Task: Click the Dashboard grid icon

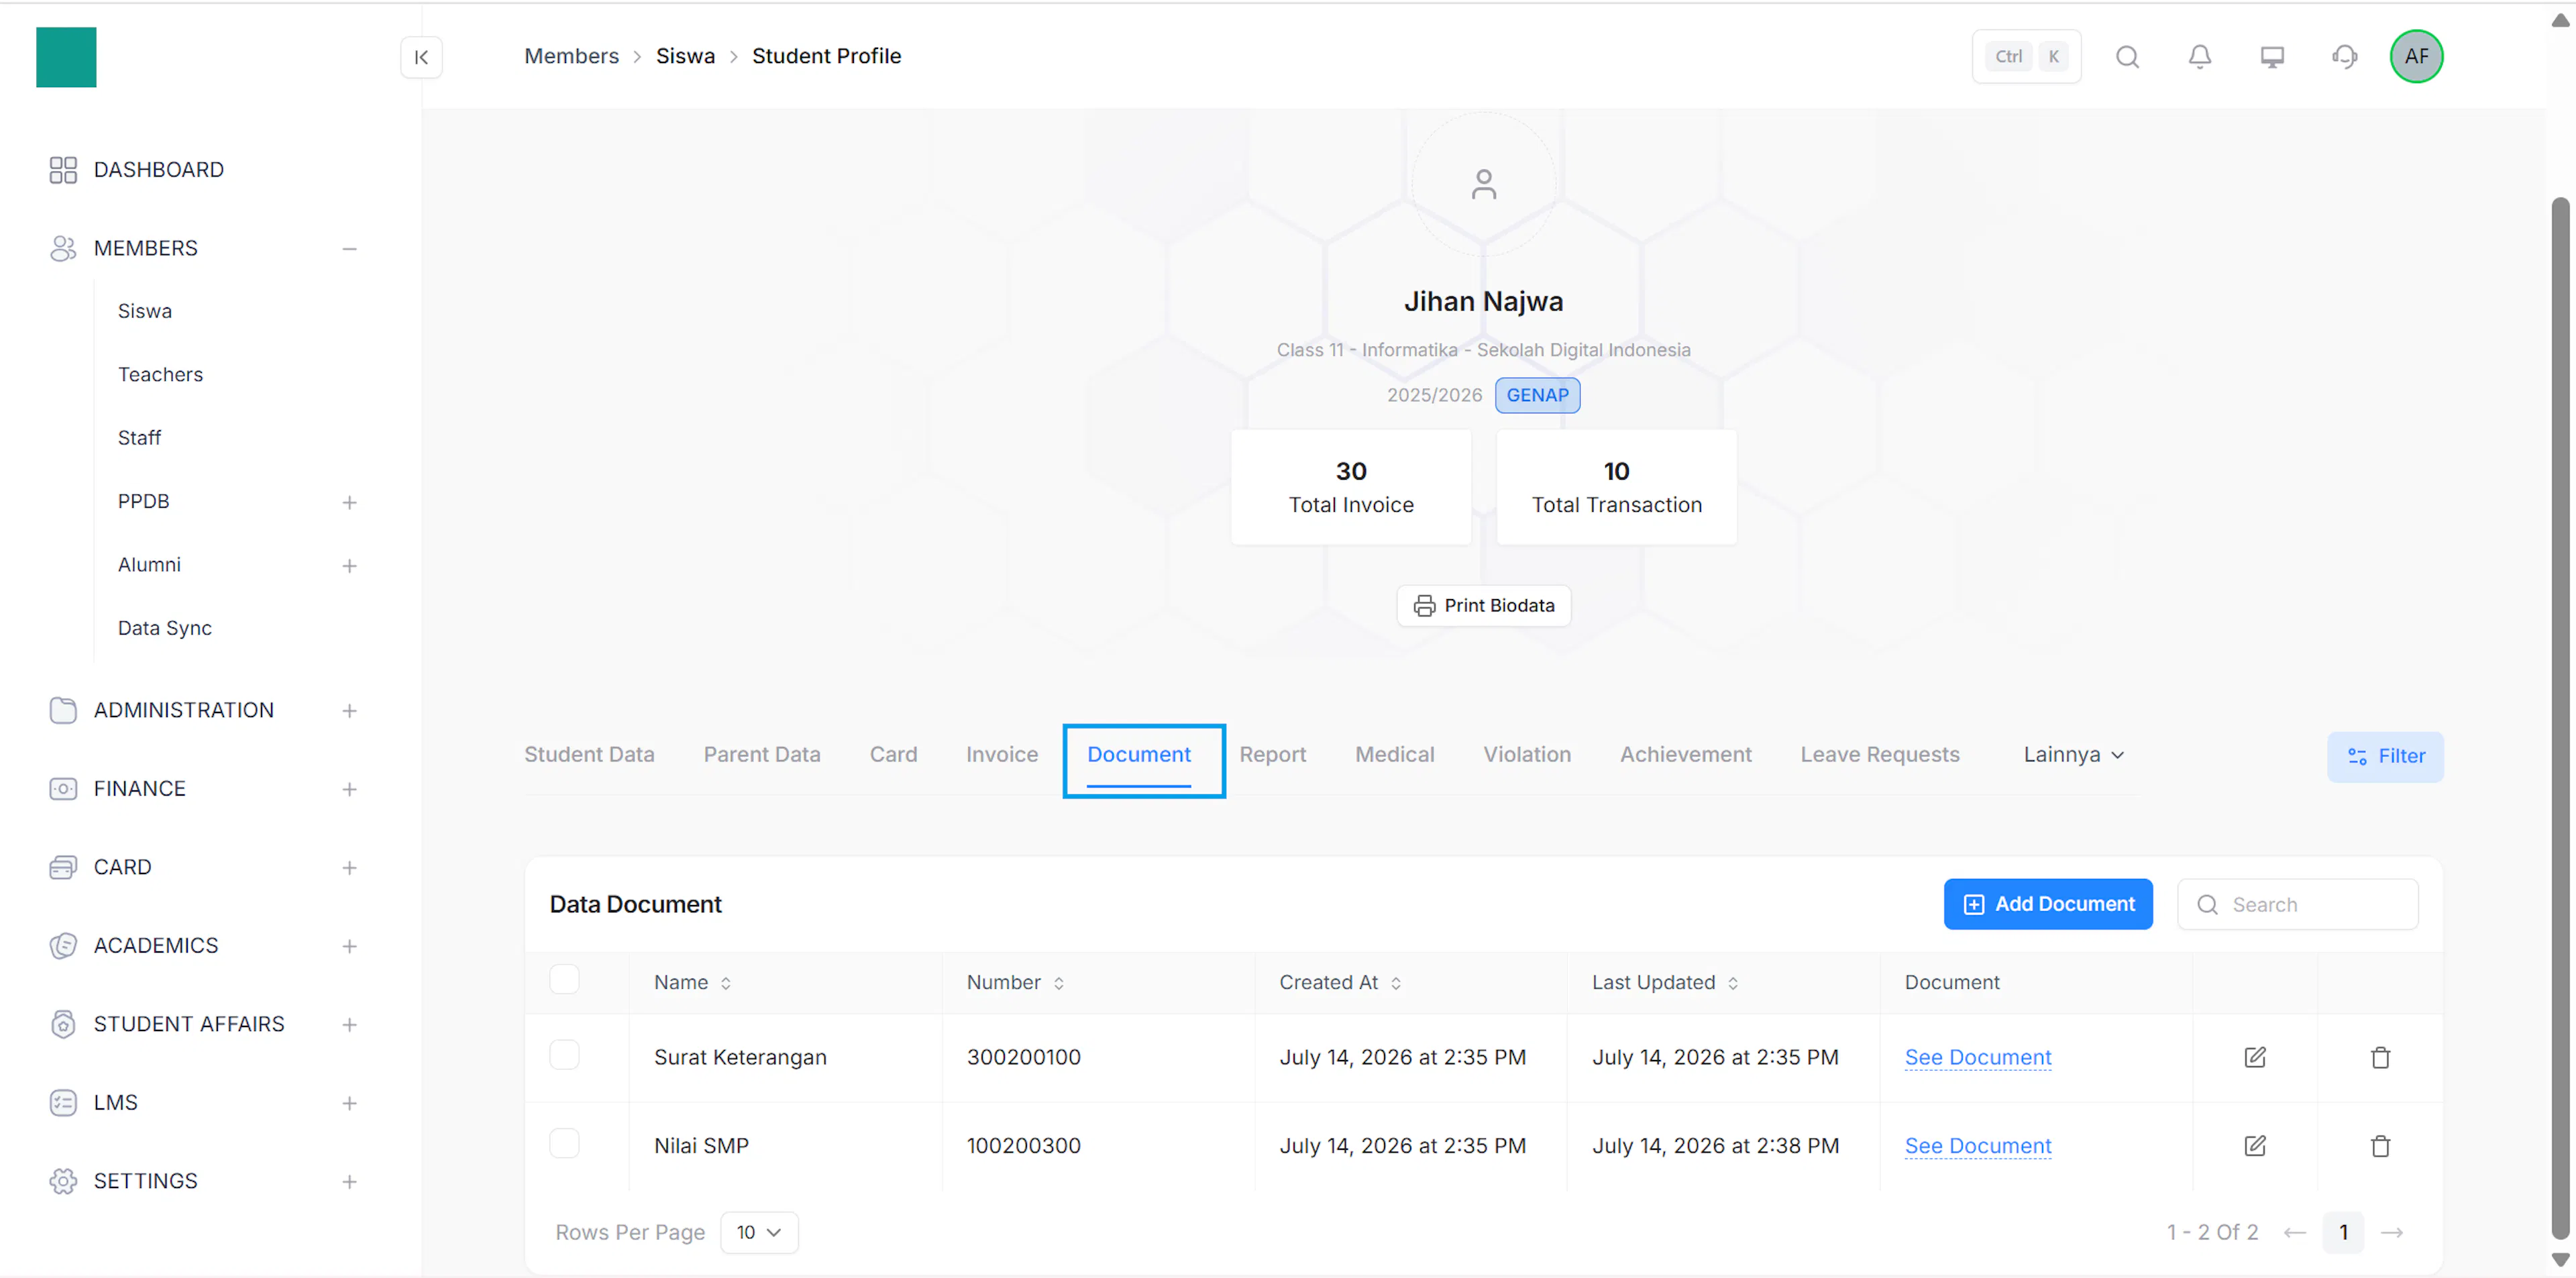Action: point(63,170)
